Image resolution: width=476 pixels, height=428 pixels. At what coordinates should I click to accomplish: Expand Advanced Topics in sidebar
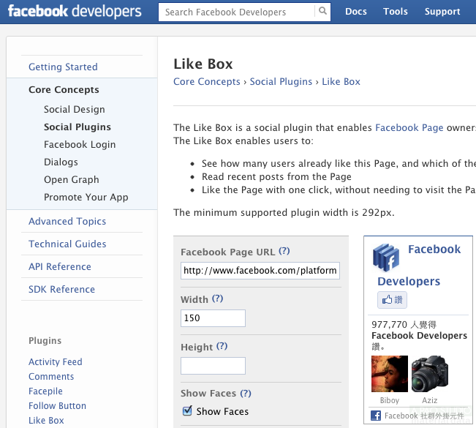pyautogui.click(x=67, y=221)
